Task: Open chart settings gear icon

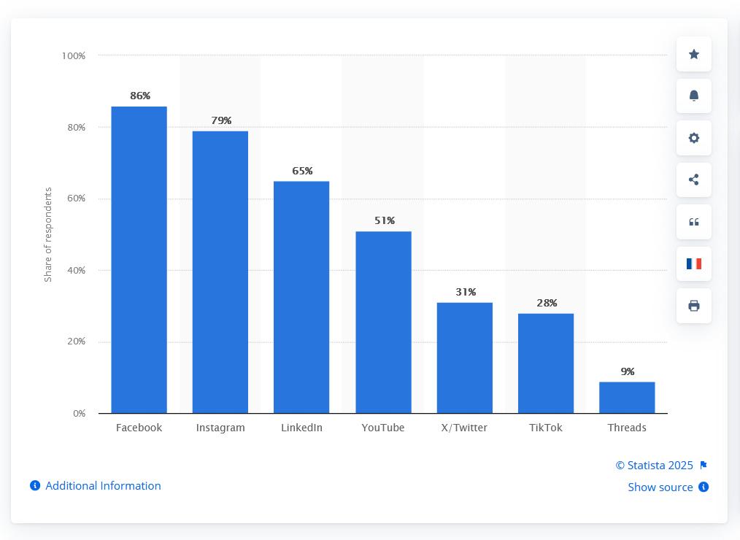Action: click(x=694, y=138)
